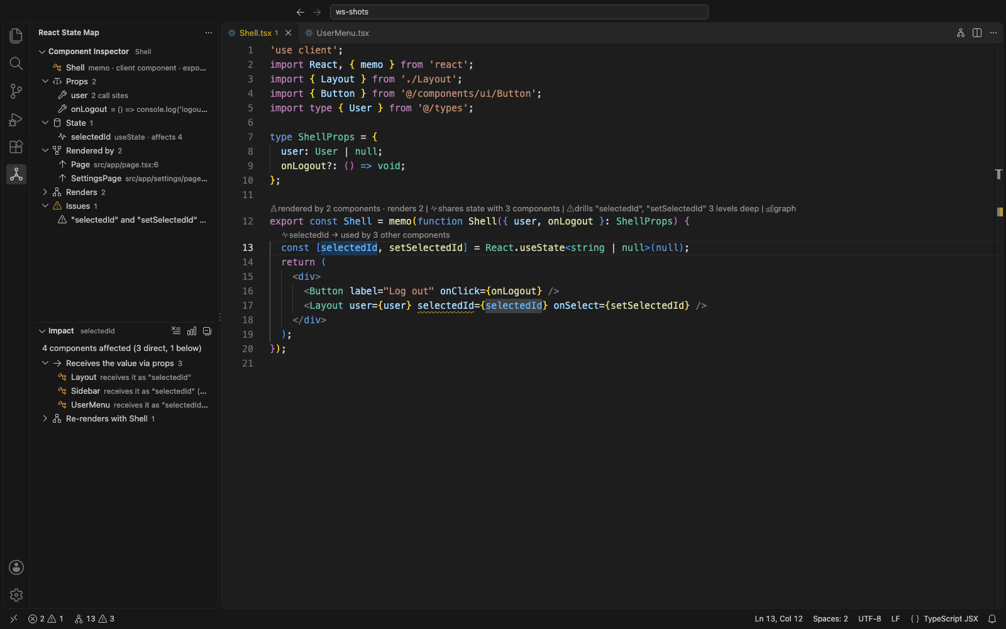Click the ws-shots command center field
The width and height of the screenshot is (1006, 629).
coord(519,12)
